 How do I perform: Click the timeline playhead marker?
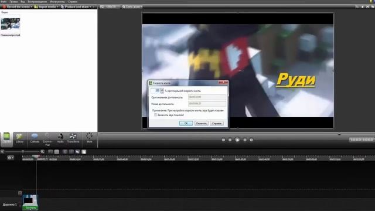point(36,156)
